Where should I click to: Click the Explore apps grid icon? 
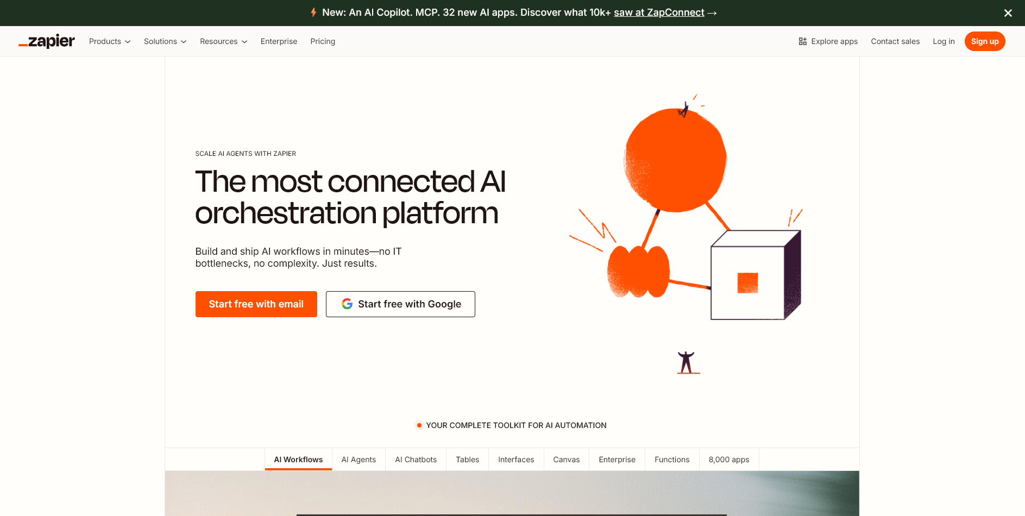802,41
